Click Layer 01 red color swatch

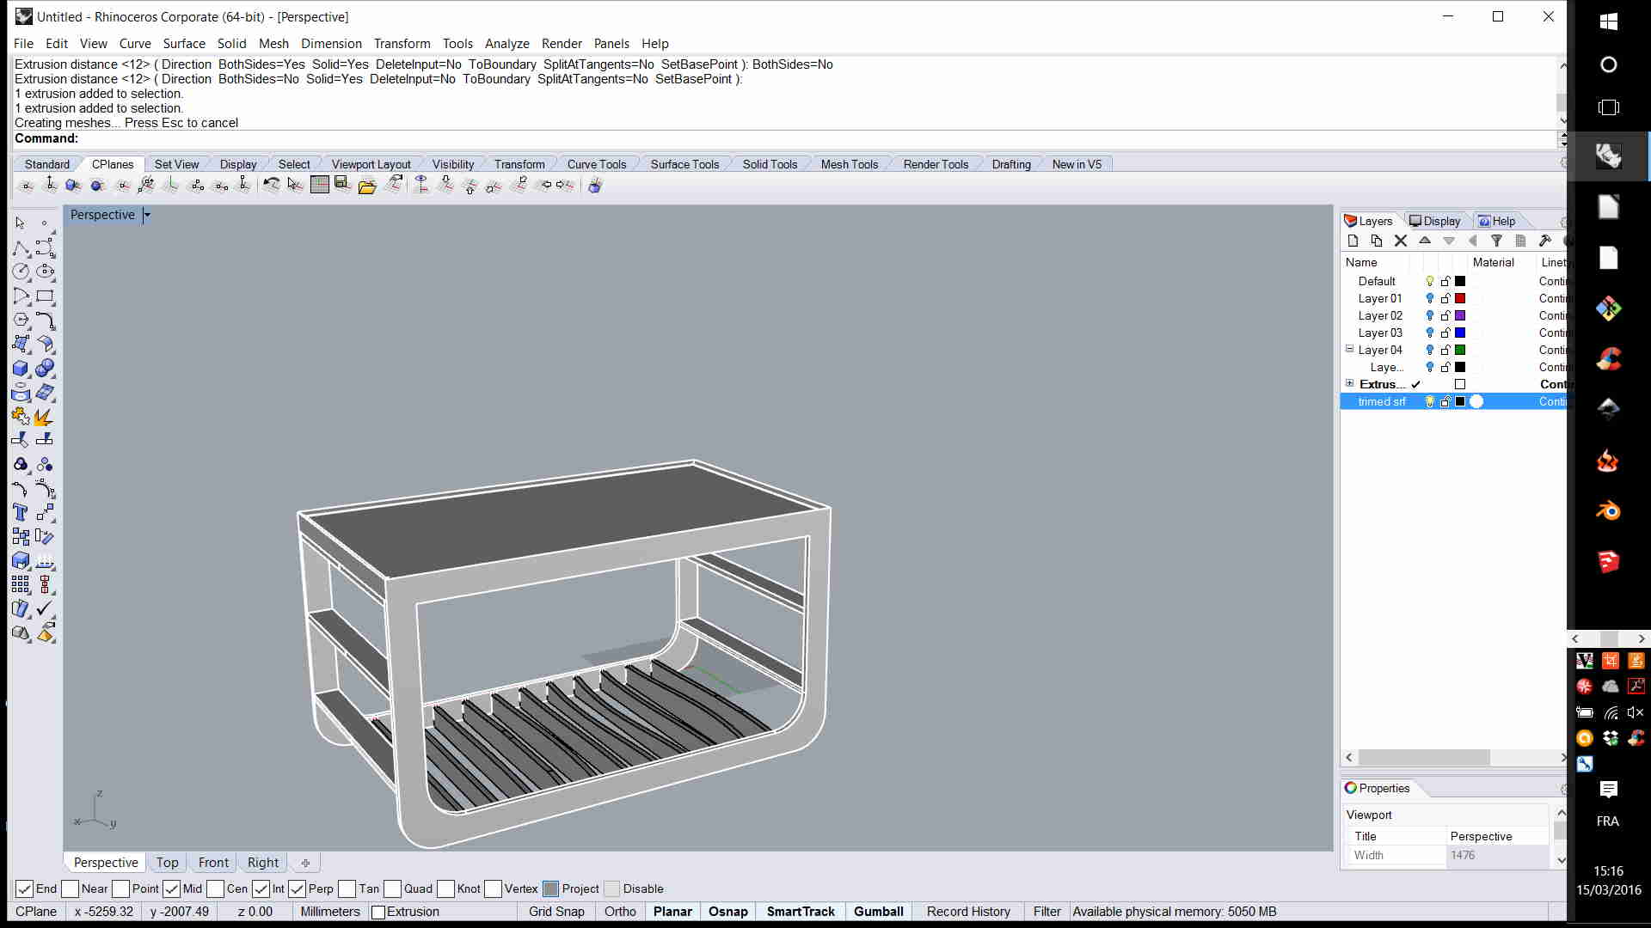[1460, 299]
